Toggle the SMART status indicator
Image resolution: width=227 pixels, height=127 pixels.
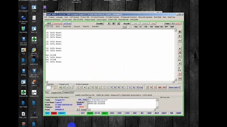pos(62,113)
